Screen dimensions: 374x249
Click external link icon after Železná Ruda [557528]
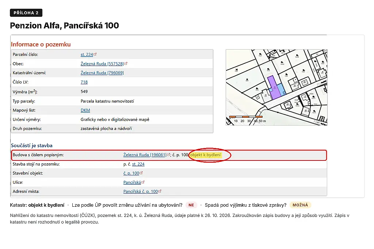pyautogui.click(x=126, y=63)
